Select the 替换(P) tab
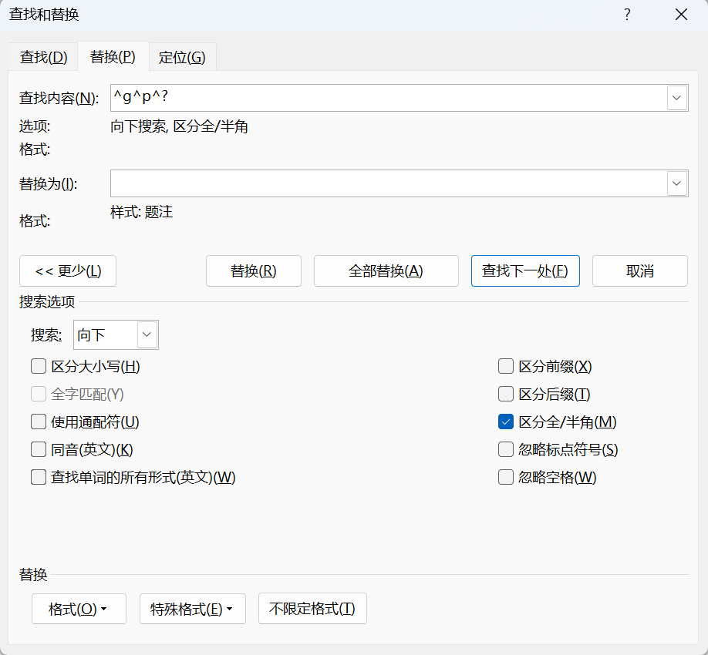708x655 pixels. [113, 56]
